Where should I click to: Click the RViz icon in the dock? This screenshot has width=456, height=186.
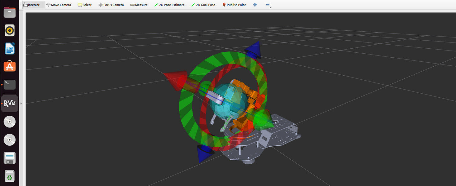click(x=9, y=104)
